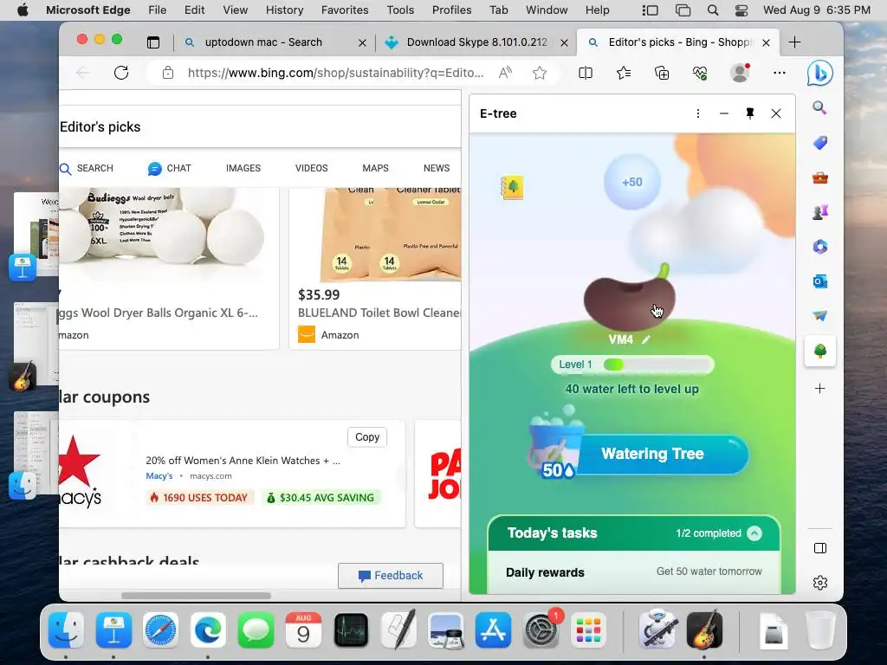887x665 pixels.
Task: Open the E-tree journal notebook icon
Action: (x=512, y=187)
